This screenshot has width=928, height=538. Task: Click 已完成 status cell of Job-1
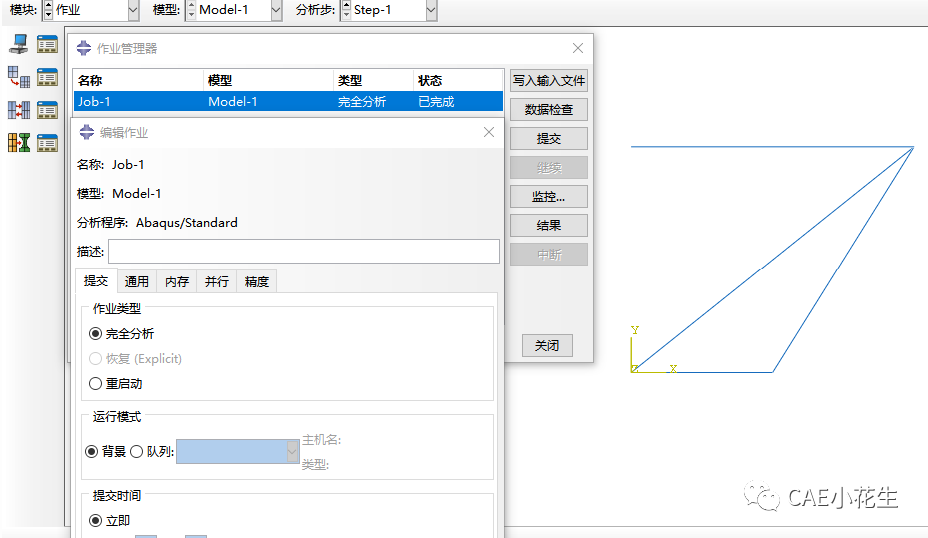436,102
